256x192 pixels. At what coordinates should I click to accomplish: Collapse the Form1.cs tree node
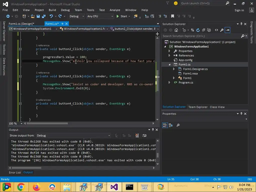point(169,65)
